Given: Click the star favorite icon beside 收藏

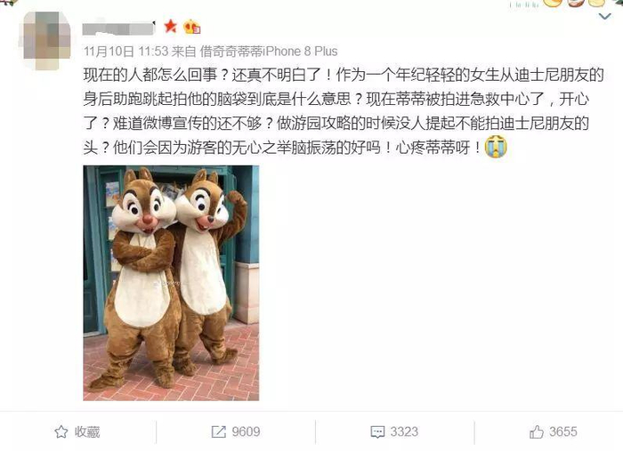Looking at the screenshot, I should pos(61,431).
